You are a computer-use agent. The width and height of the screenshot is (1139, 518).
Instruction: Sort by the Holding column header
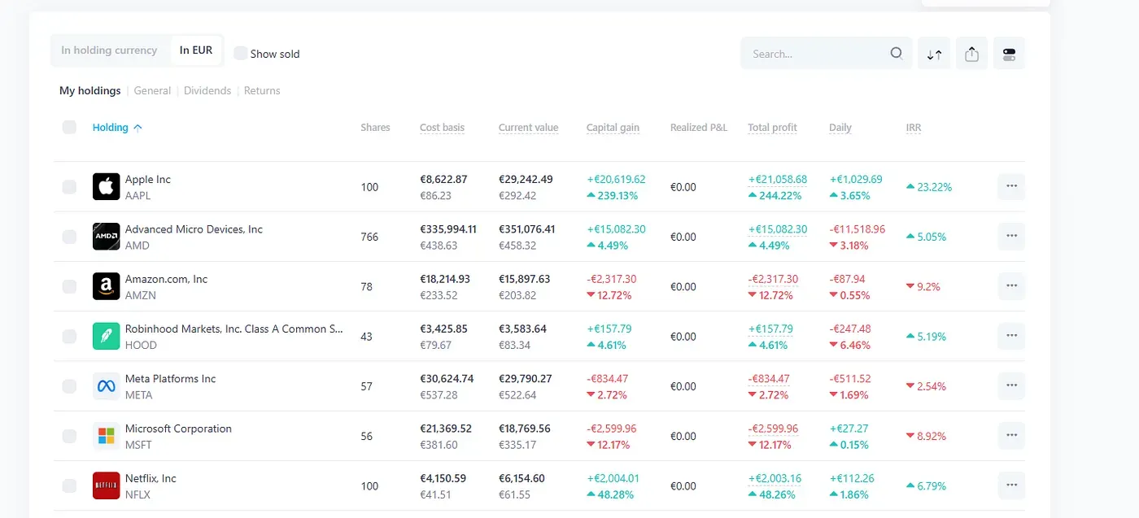[x=117, y=128]
